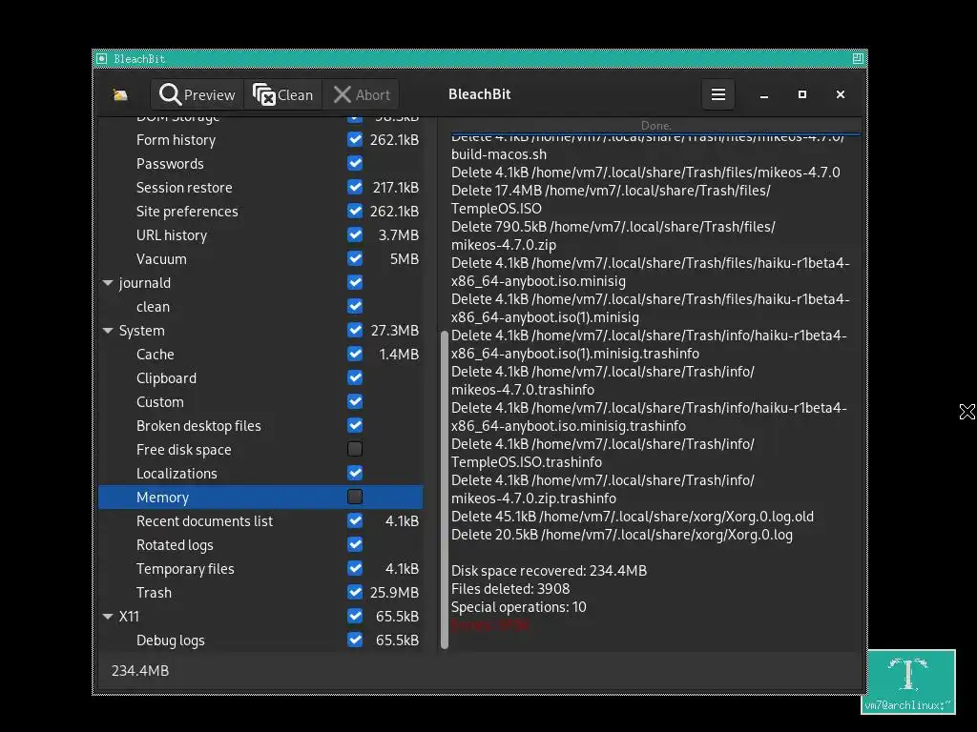The height and width of the screenshot is (732, 977).
Task: Select the Cache row
Action: tap(260, 354)
